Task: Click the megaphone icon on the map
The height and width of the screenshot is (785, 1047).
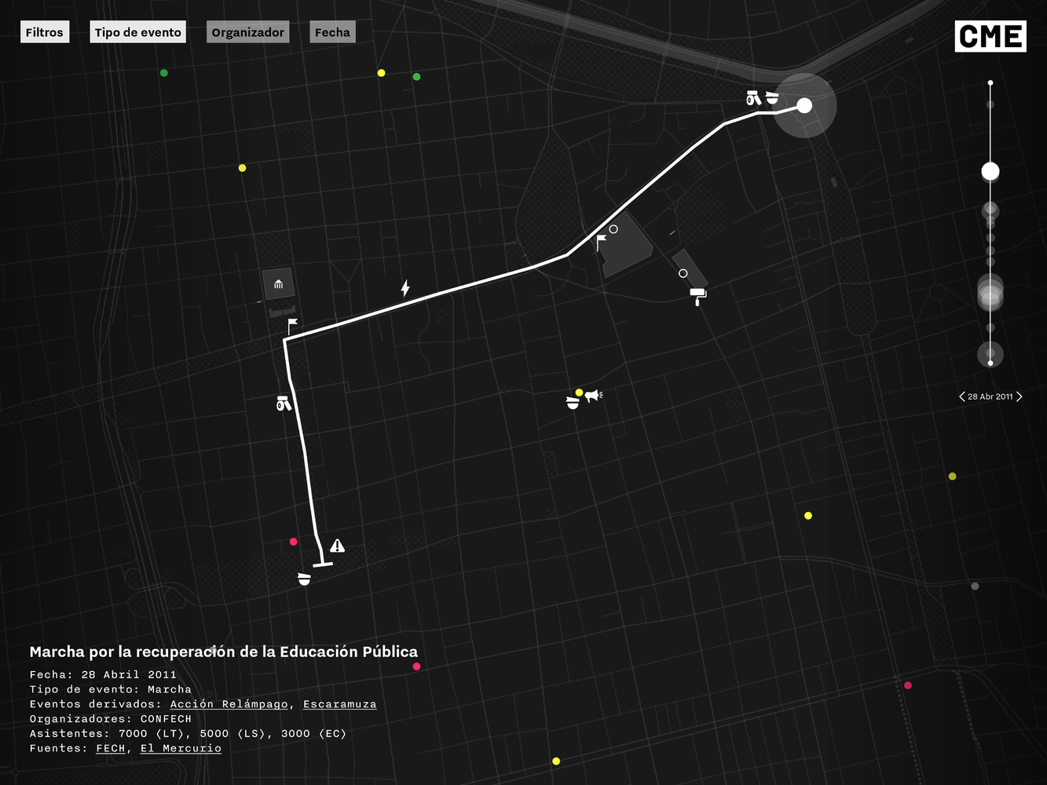Action: tap(593, 396)
